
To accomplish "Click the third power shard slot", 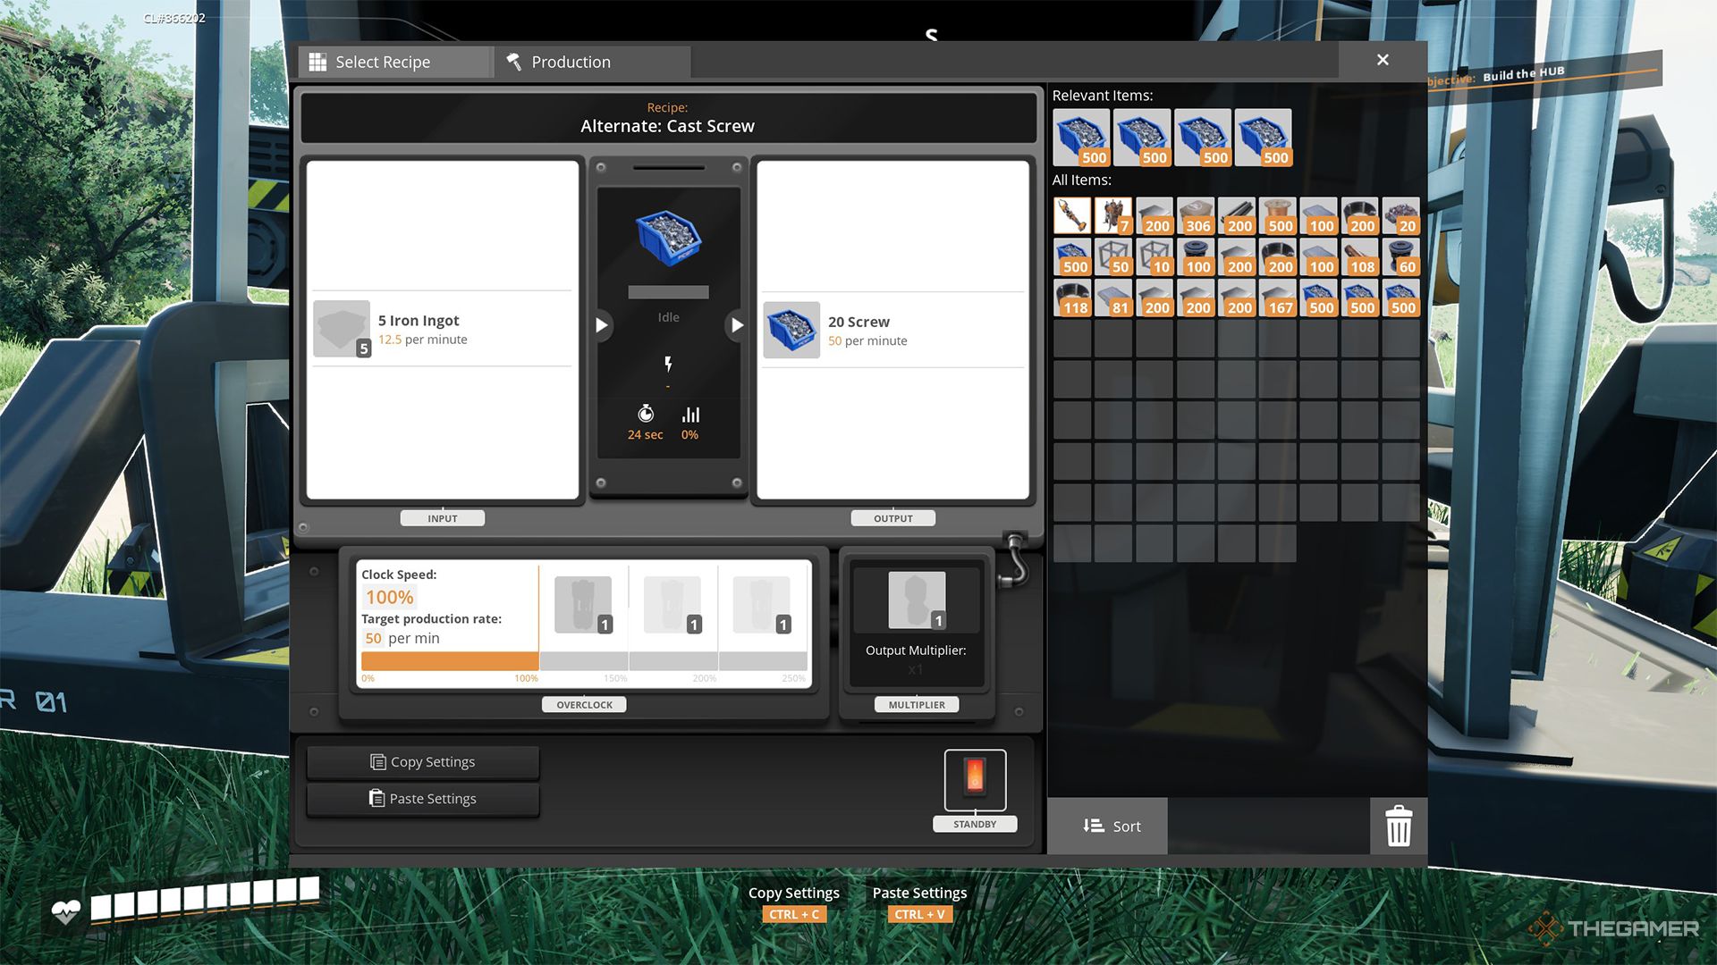I will (x=762, y=605).
